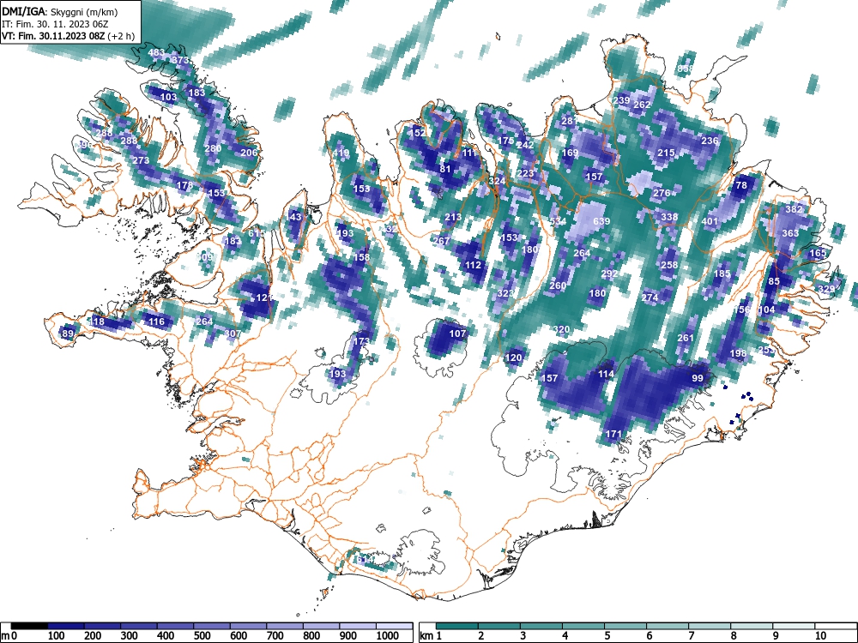Click the visibility value 107
This screenshot has height=643, width=858.
[x=457, y=334]
